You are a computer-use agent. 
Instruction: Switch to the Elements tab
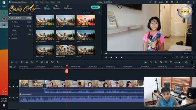(x=56, y=7)
